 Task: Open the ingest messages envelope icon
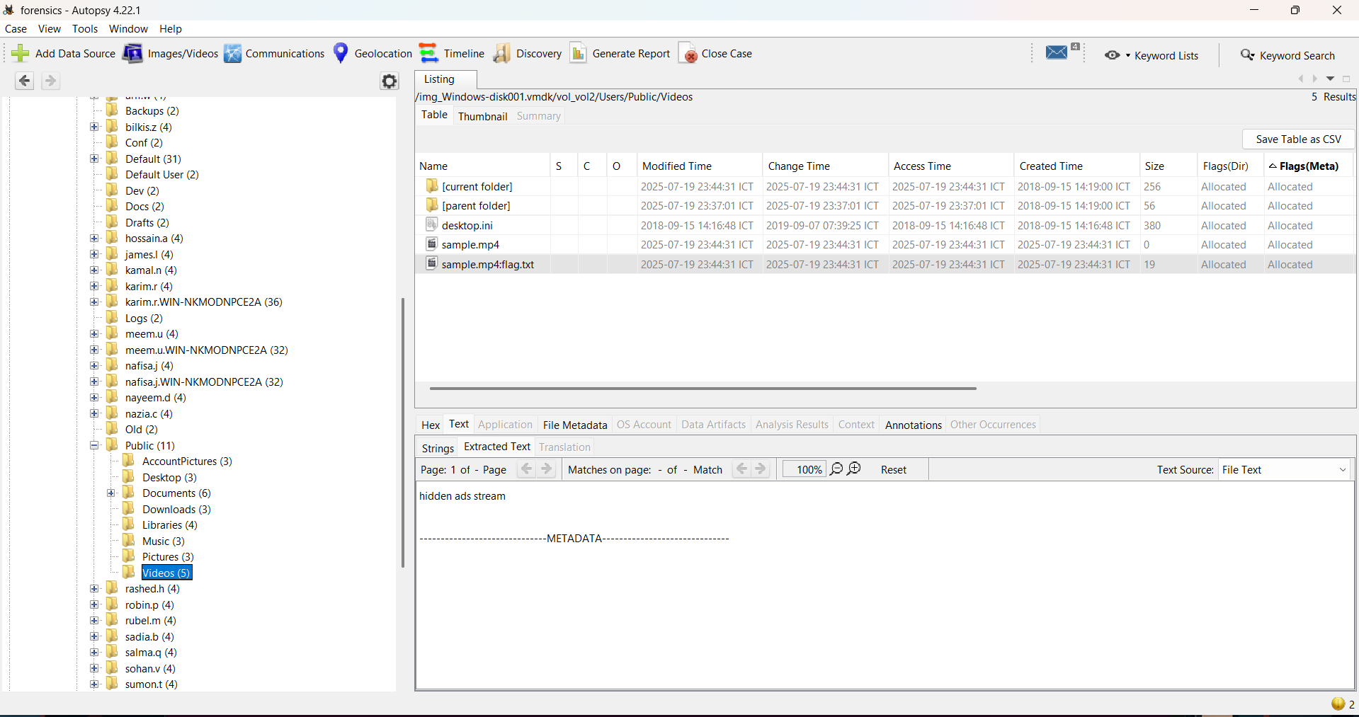click(x=1057, y=52)
